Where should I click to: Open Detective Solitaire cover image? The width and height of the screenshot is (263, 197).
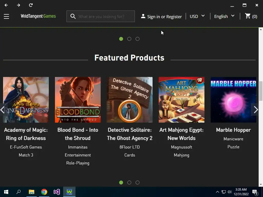point(130,100)
